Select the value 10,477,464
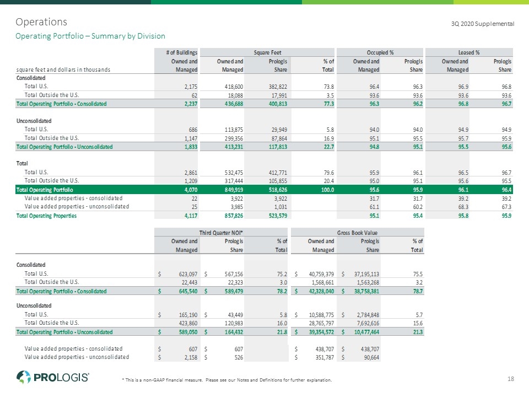The image size is (529, 397). coord(366,332)
